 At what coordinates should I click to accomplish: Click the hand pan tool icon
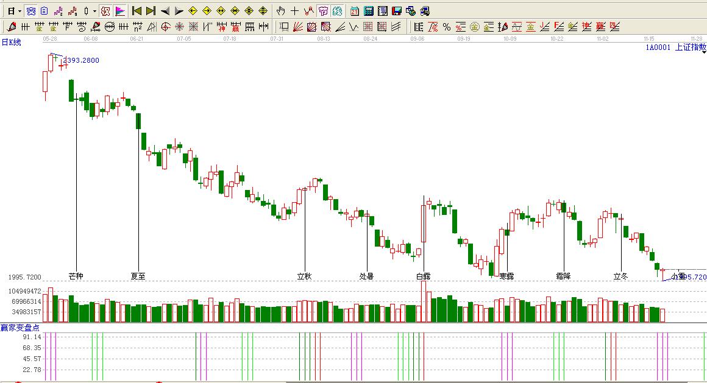[x=280, y=11]
